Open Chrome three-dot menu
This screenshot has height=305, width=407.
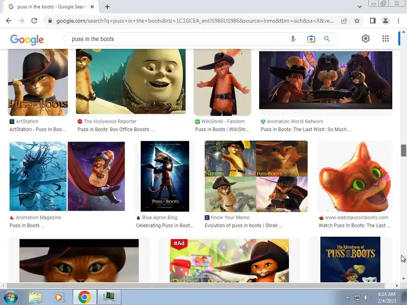pyautogui.click(x=398, y=21)
